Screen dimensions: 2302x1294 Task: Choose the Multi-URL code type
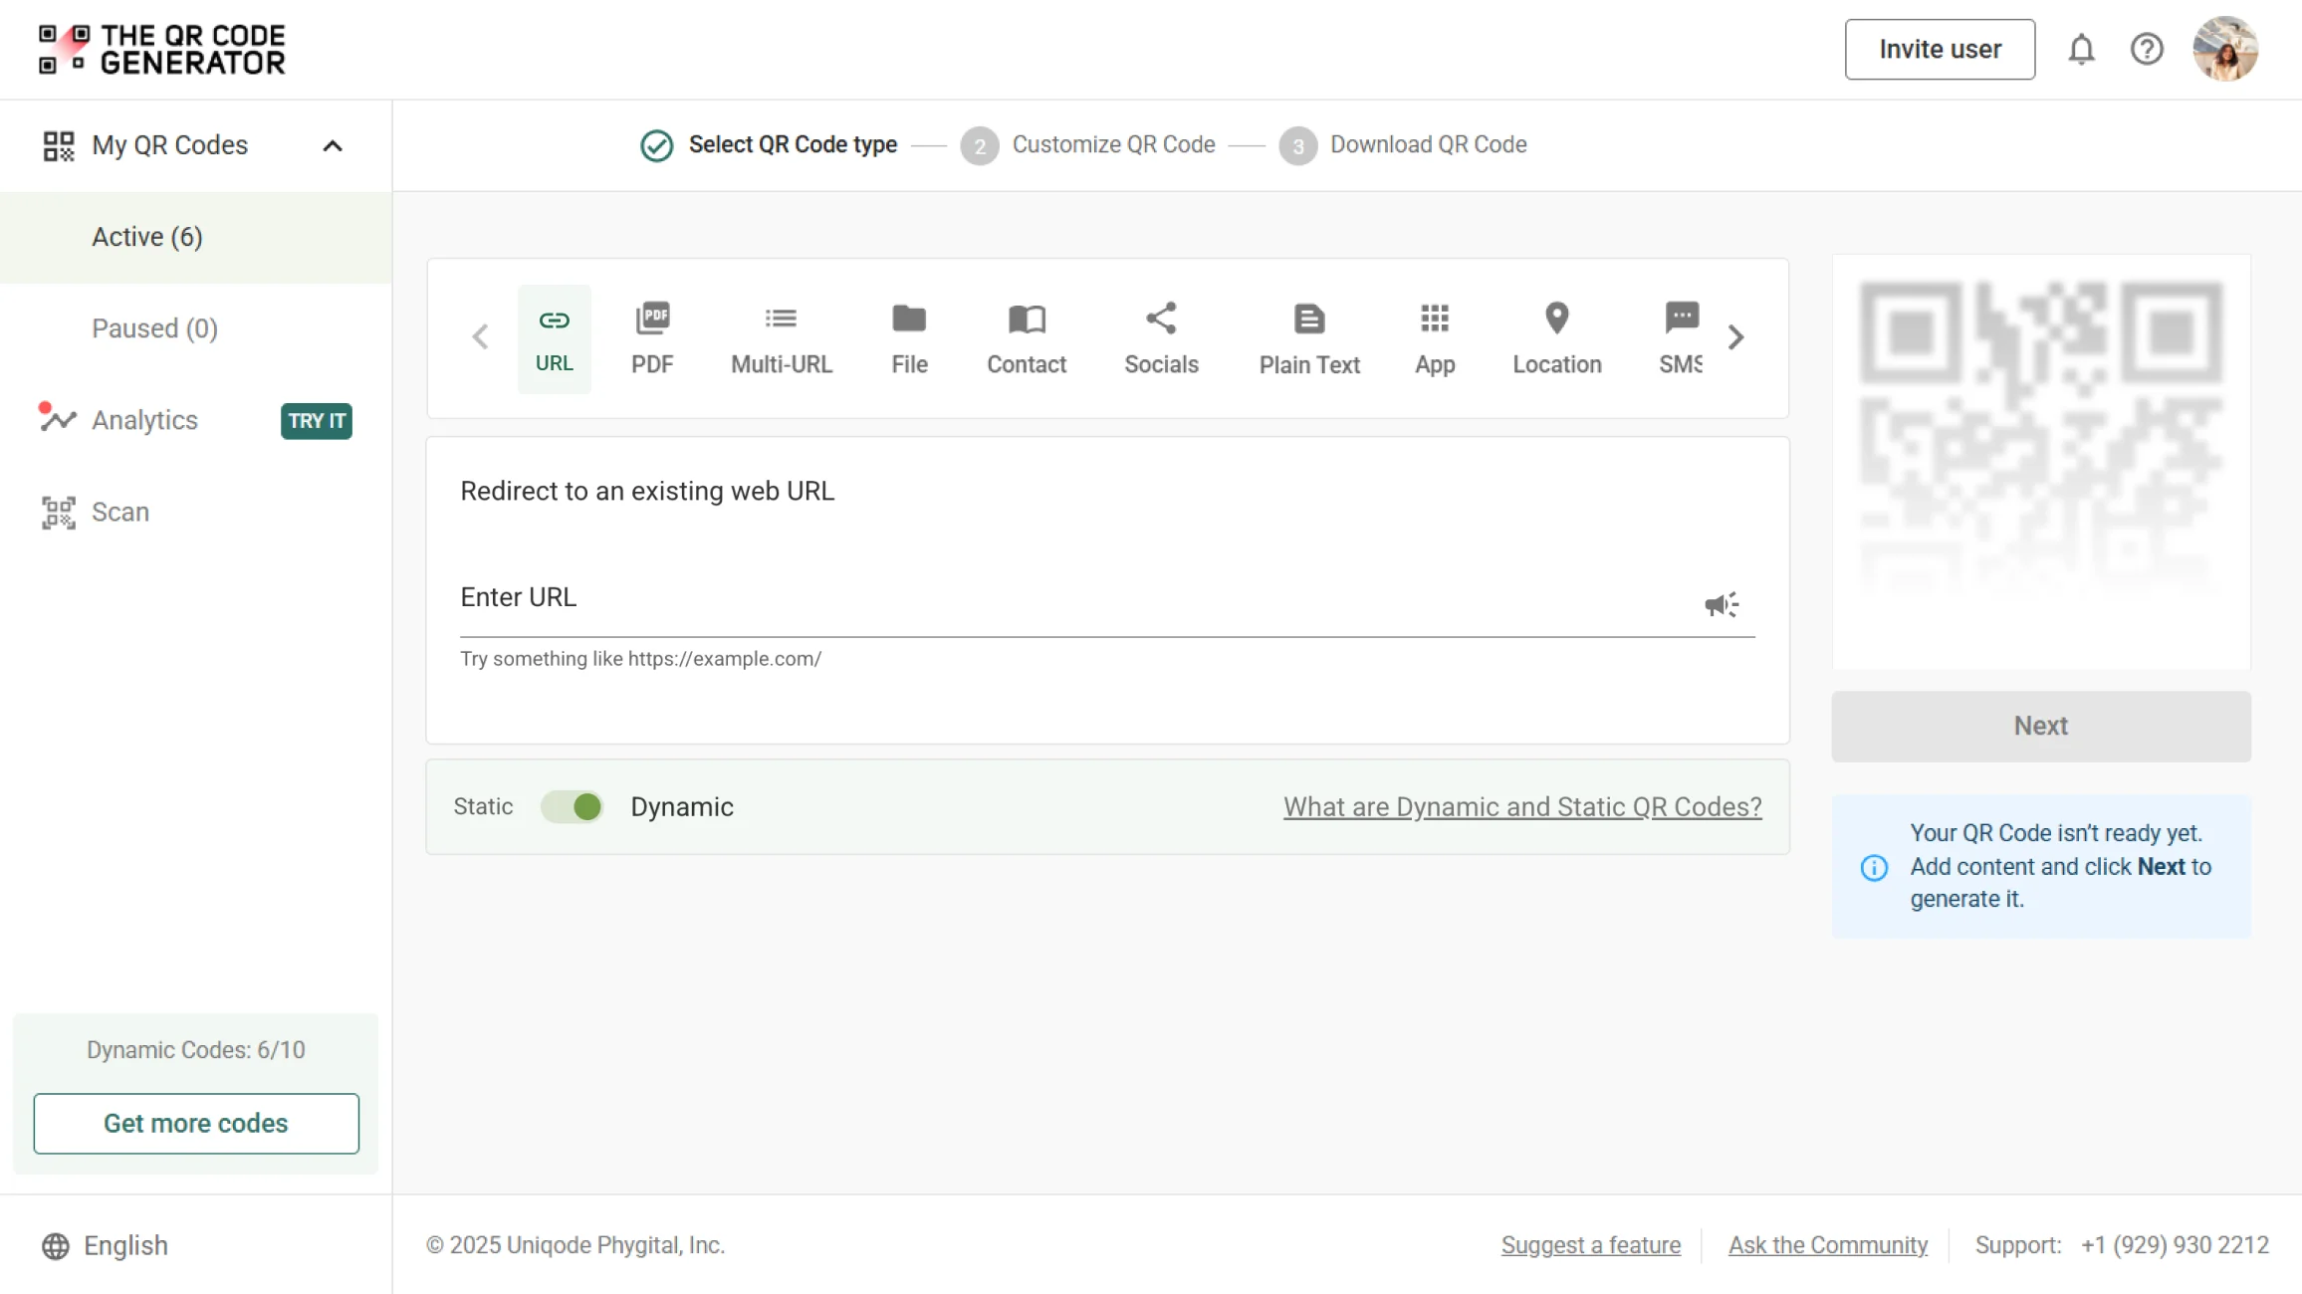781,338
